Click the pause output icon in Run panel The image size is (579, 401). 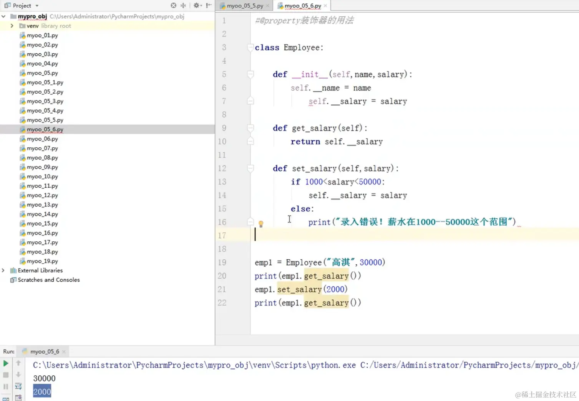[6, 386]
